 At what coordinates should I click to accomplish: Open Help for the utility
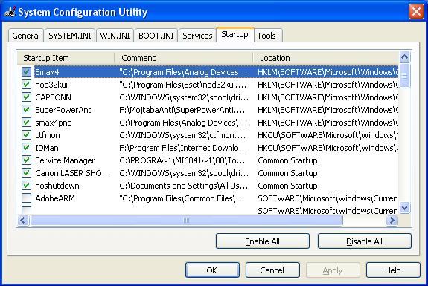pyautogui.click(x=393, y=270)
